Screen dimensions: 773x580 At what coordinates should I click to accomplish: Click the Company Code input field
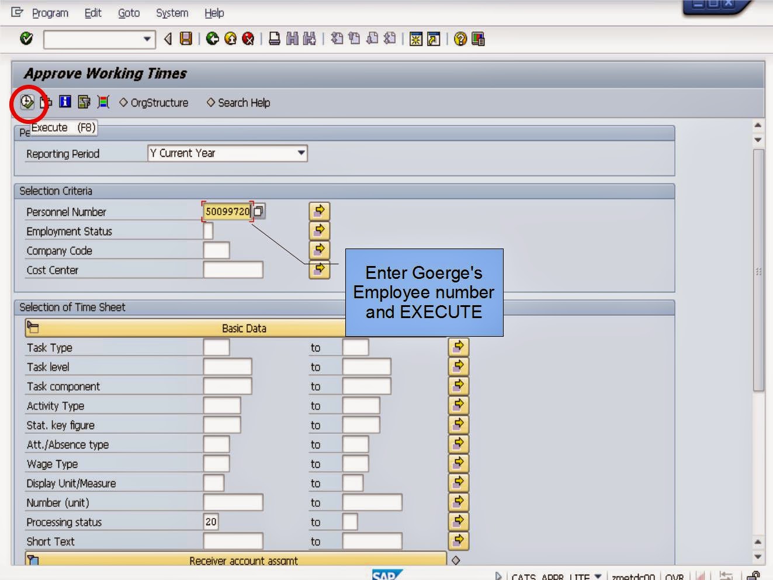(x=216, y=250)
